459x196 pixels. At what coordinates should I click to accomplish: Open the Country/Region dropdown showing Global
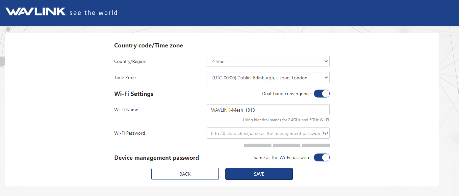[268, 62]
